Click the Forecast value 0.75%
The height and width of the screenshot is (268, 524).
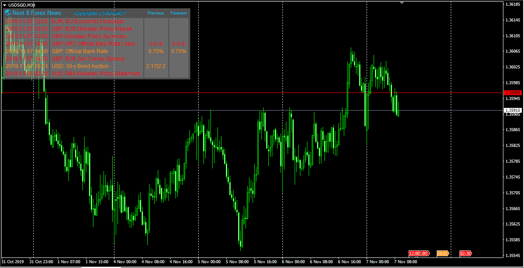(x=179, y=51)
